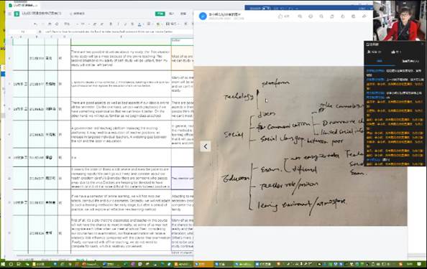Screen dimensions: 427x269
Task: Click the blue-underlined text color A swatch
Action: click(x=139, y=24)
